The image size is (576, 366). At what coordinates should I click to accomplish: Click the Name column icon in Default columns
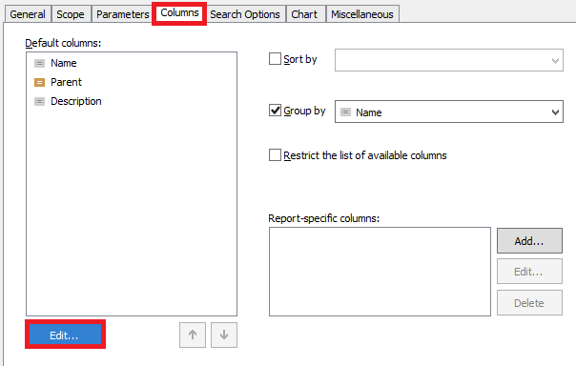pyautogui.click(x=39, y=63)
